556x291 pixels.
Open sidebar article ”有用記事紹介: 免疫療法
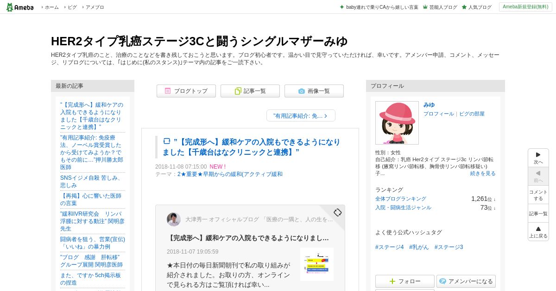92,152
